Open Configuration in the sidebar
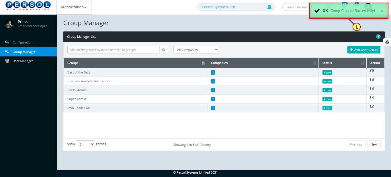 click(x=28, y=42)
